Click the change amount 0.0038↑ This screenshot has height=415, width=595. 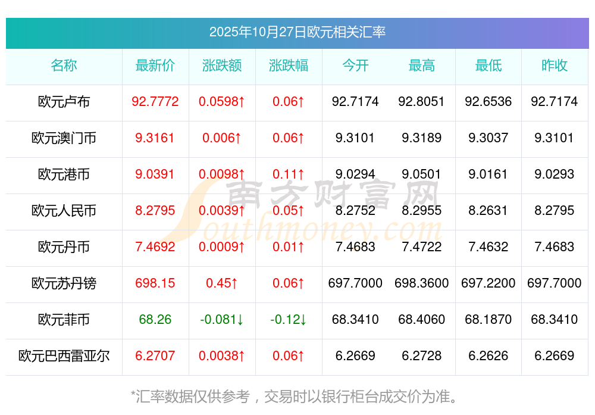point(222,356)
